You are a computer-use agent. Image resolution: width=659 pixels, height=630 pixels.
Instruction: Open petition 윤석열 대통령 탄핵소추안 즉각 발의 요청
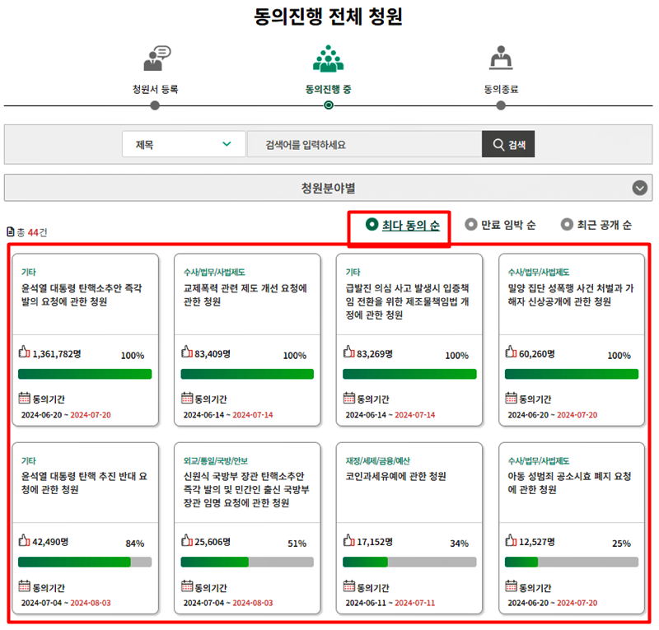click(82, 295)
